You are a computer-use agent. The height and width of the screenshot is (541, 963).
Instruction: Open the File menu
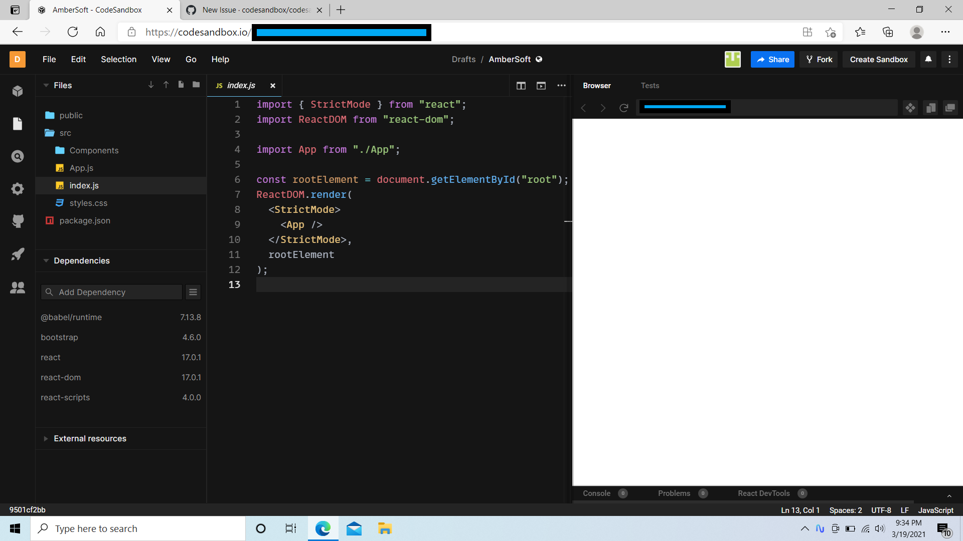pos(49,59)
